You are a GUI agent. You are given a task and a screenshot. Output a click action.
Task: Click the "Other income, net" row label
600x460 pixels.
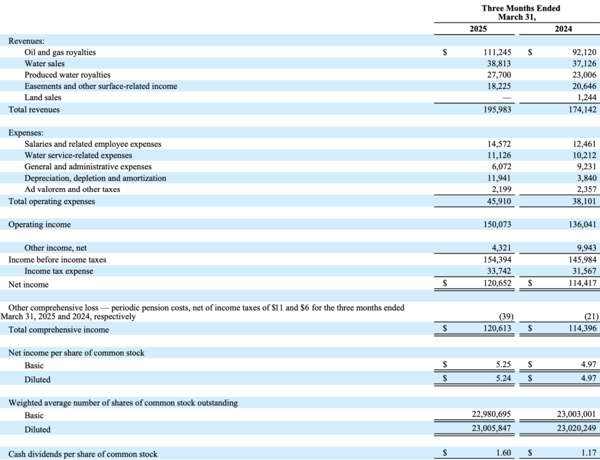[x=56, y=248]
